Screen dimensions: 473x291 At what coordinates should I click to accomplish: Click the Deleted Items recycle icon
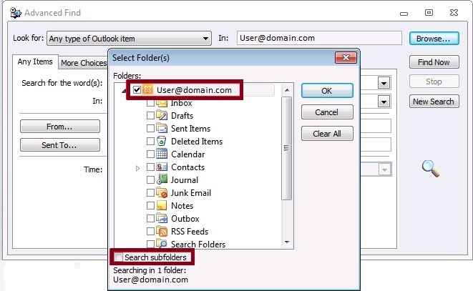[162, 141]
